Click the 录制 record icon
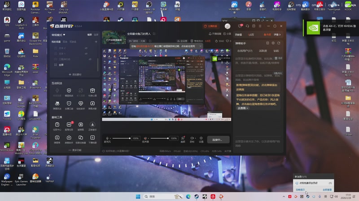359x201 pixels. [192, 138]
